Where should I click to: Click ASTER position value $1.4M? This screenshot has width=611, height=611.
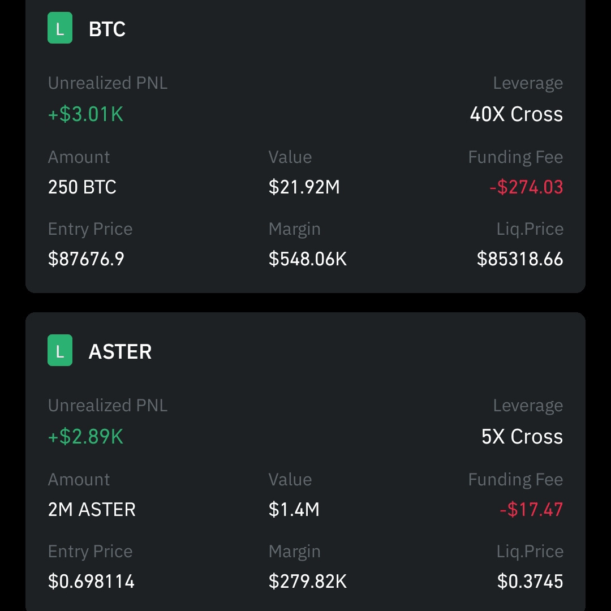[294, 509]
